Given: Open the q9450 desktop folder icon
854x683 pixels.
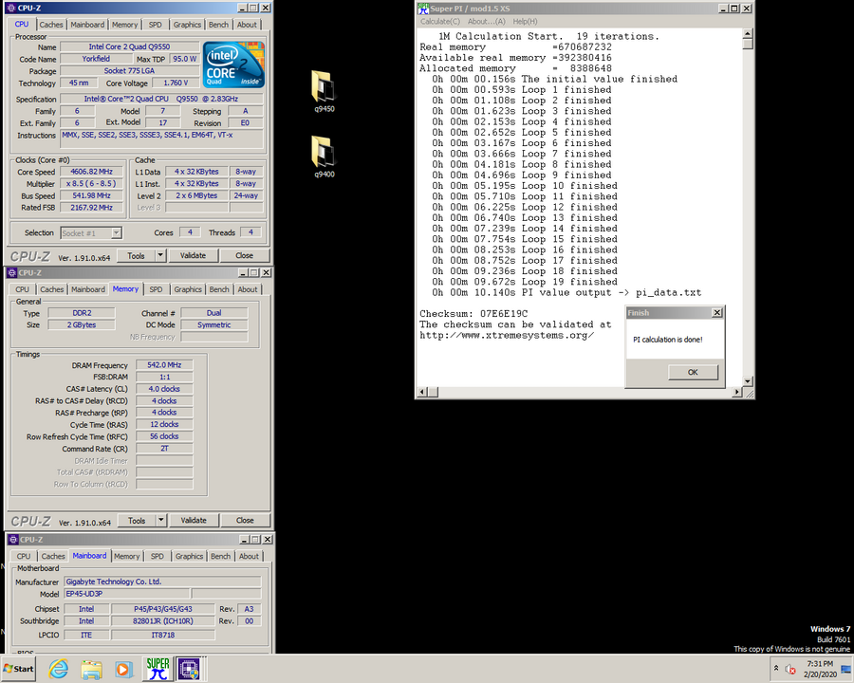Looking at the screenshot, I should pyautogui.click(x=325, y=91).
